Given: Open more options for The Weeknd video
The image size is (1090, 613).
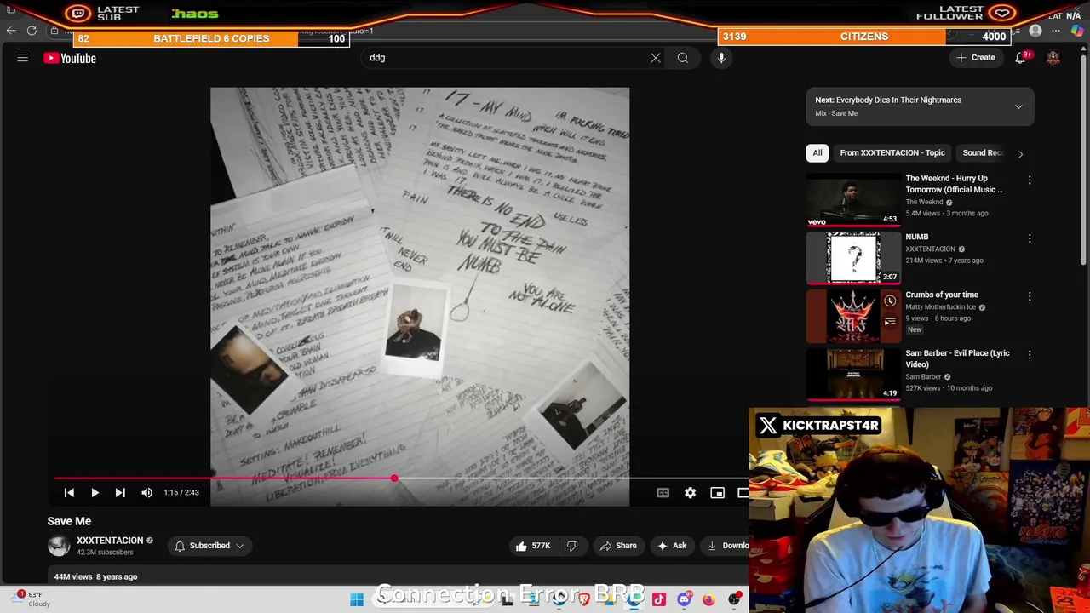Looking at the screenshot, I should click(1030, 180).
